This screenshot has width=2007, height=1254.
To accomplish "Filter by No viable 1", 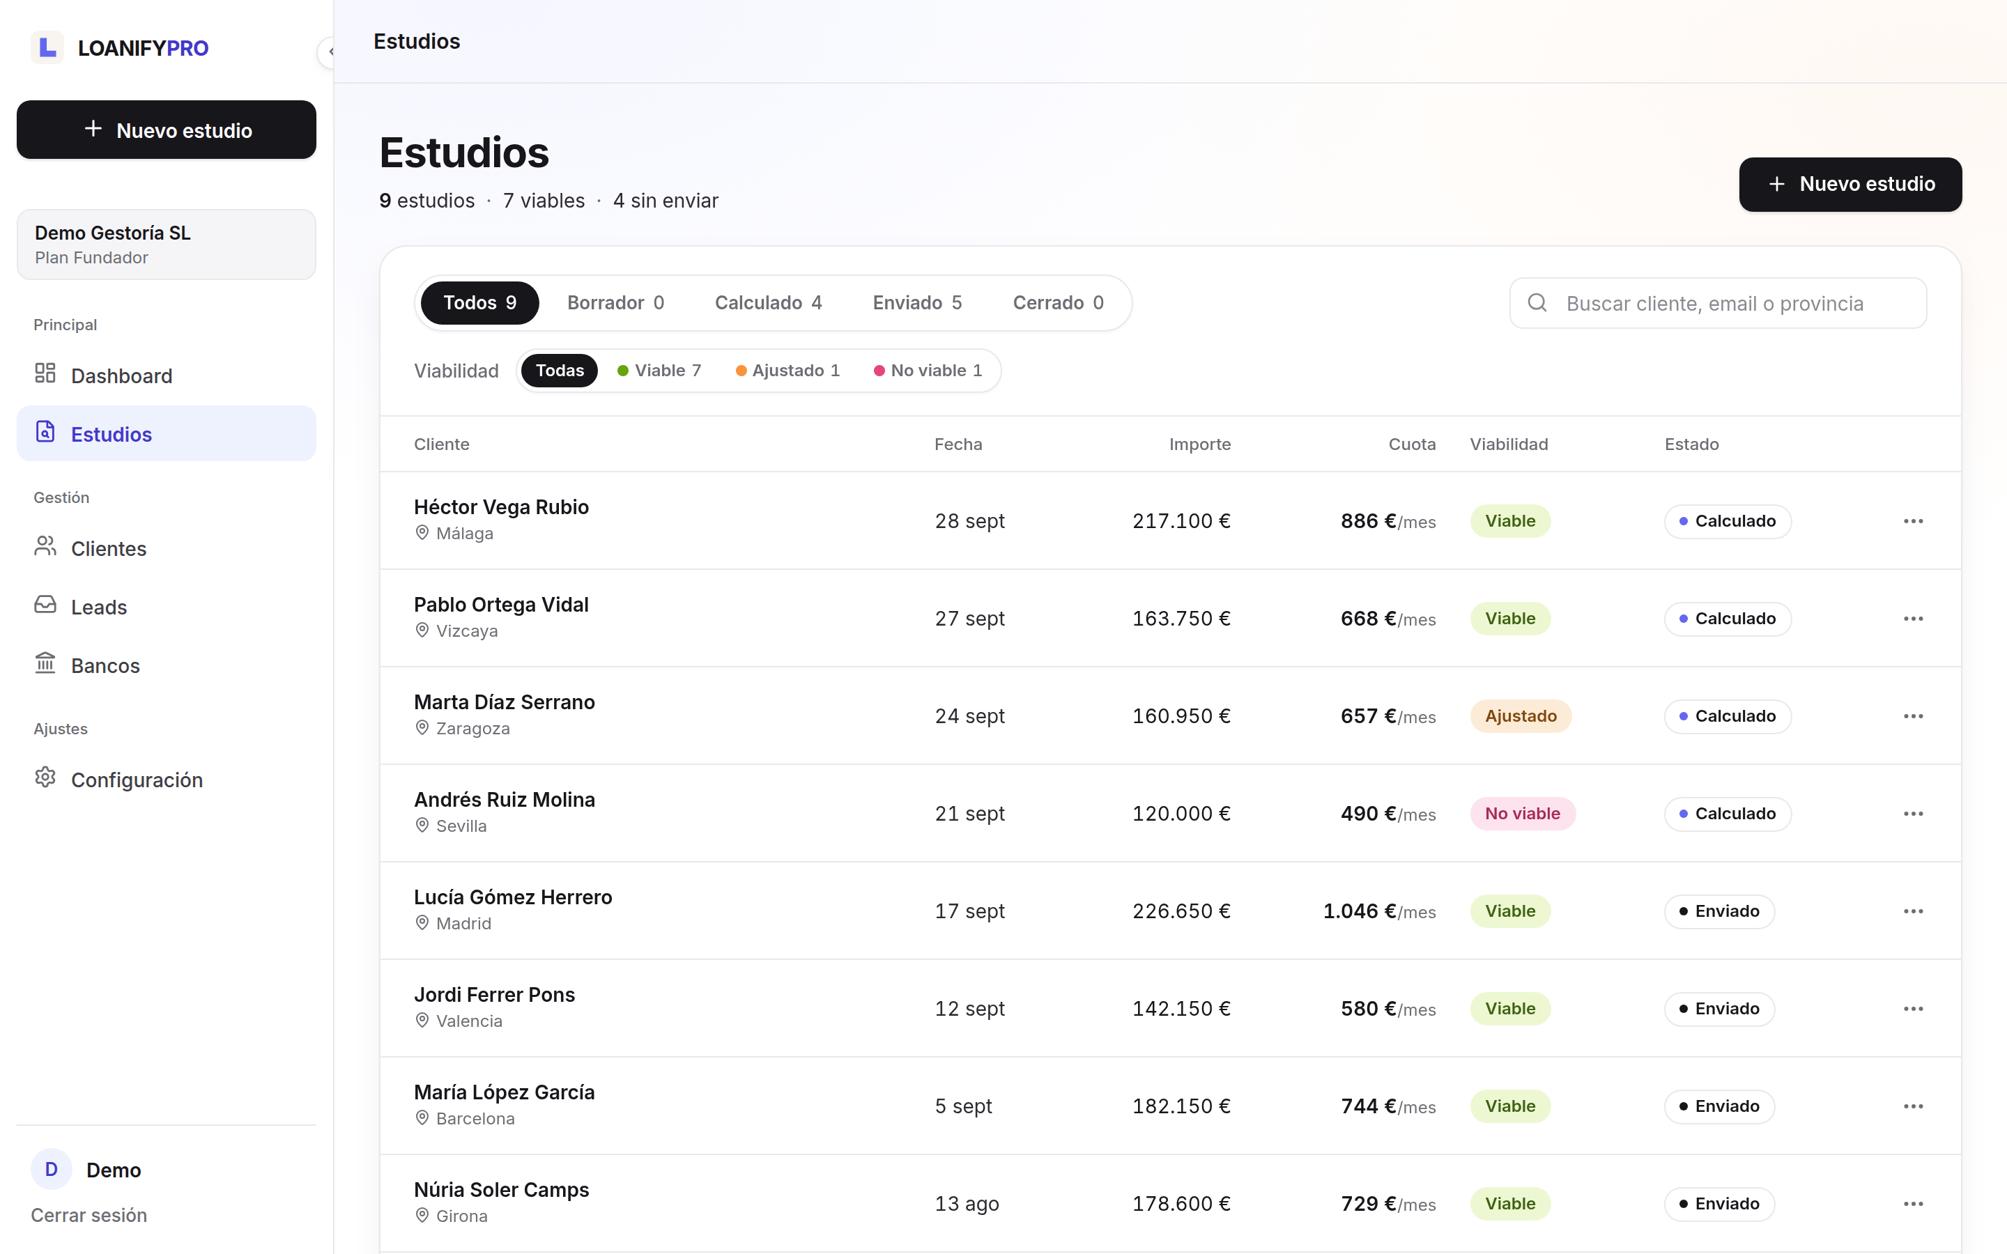I will [928, 371].
